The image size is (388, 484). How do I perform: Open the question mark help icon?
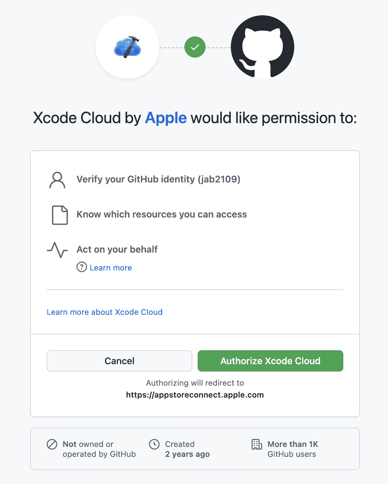click(x=81, y=267)
